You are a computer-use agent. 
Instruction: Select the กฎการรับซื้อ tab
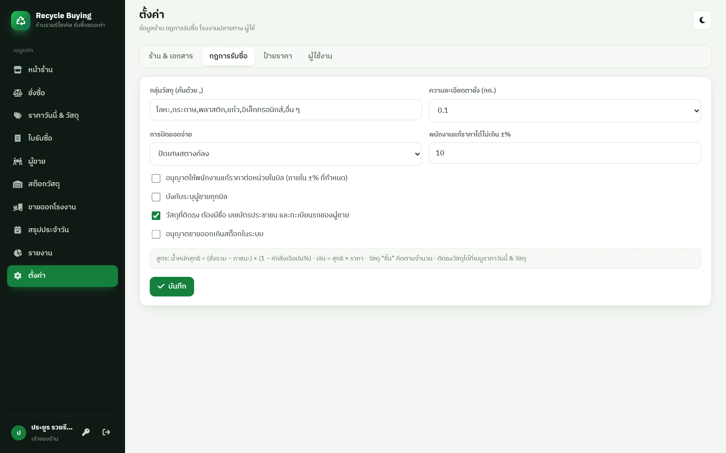pyautogui.click(x=228, y=56)
